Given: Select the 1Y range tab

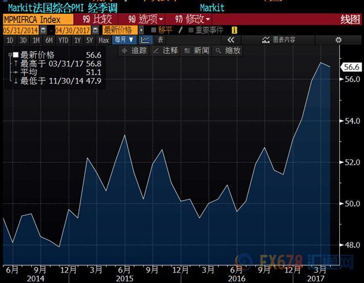Looking at the screenshot, I should click(x=77, y=40).
